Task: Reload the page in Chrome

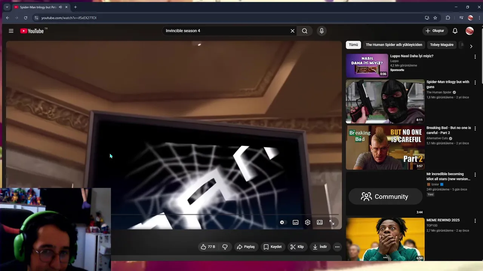Action: click(26, 18)
